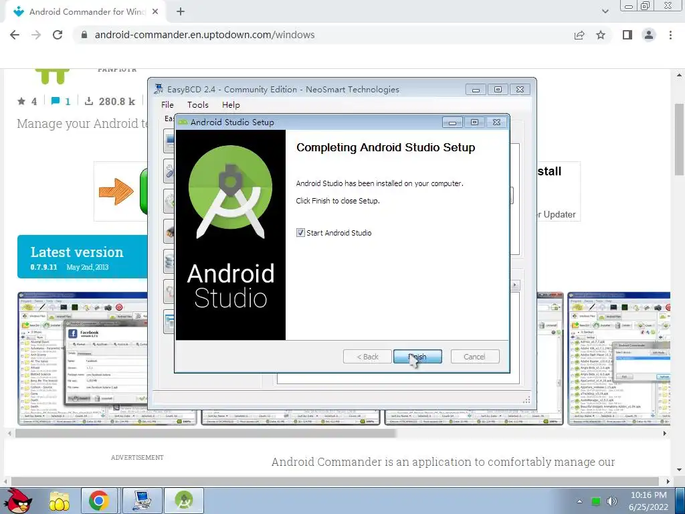Go back to previous page in browser
This screenshot has height=514, width=685.
click(x=15, y=35)
